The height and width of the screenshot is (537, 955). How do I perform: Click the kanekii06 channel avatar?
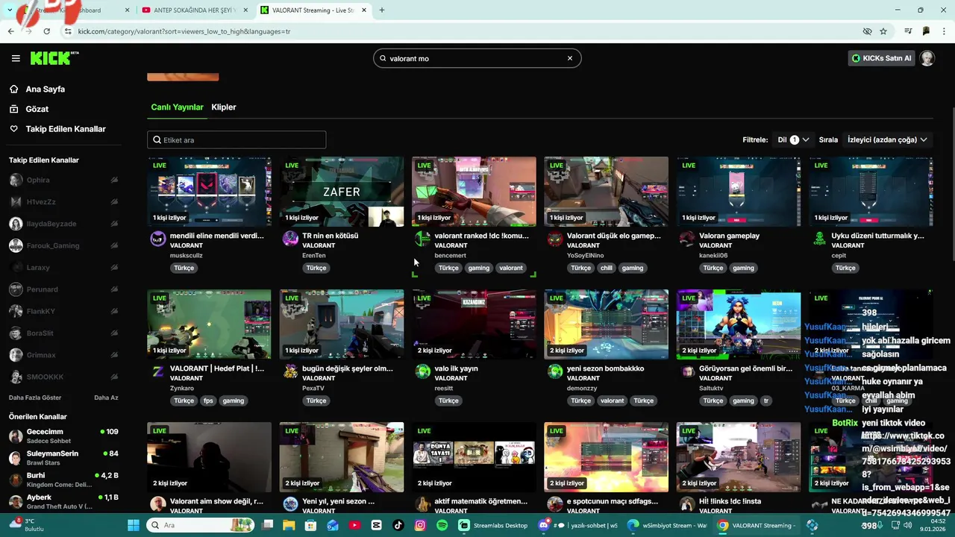[x=687, y=239]
